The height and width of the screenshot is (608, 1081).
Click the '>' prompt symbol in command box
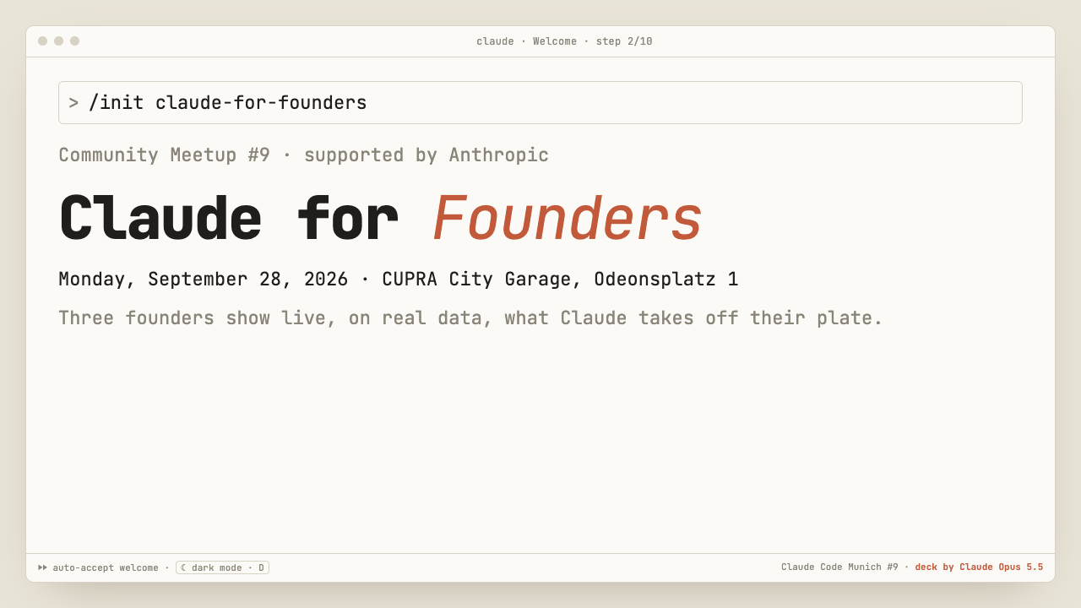point(73,103)
